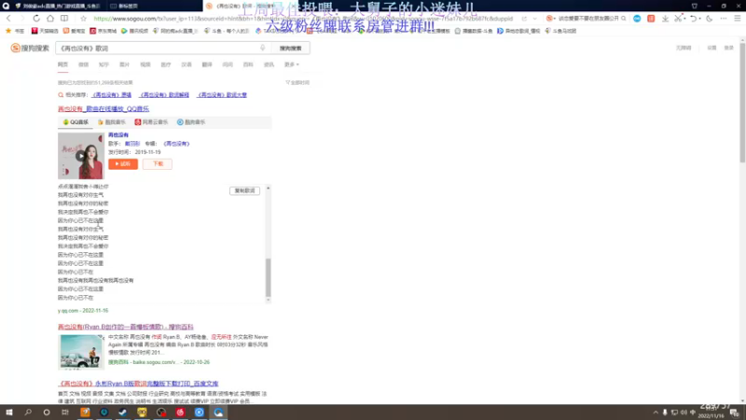This screenshot has width=746, height=420.
Task: Click the undo closed tab icon
Action: pyautogui.click(x=693, y=19)
